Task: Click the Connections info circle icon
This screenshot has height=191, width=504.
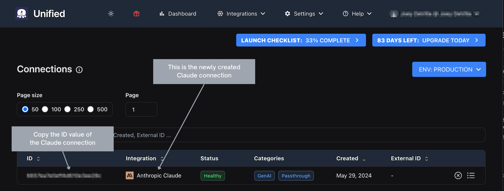Action: click(x=79, y=70)
